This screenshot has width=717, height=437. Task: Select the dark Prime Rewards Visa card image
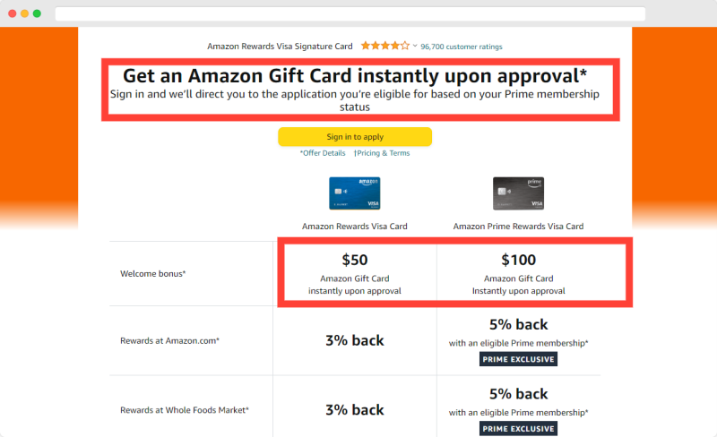[x=519, y=193]
